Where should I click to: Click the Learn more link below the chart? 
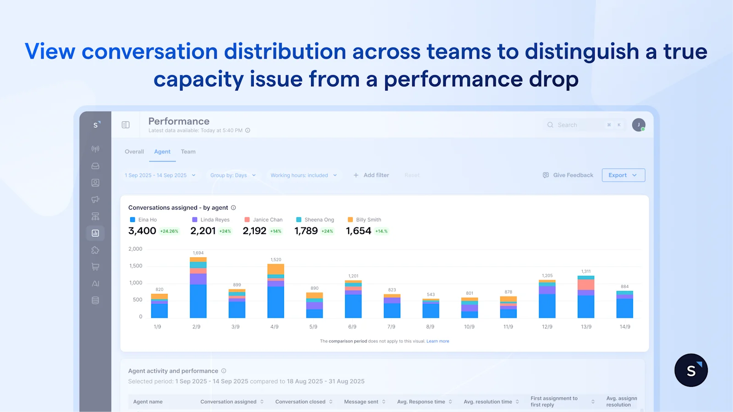[x=438, y=341]
